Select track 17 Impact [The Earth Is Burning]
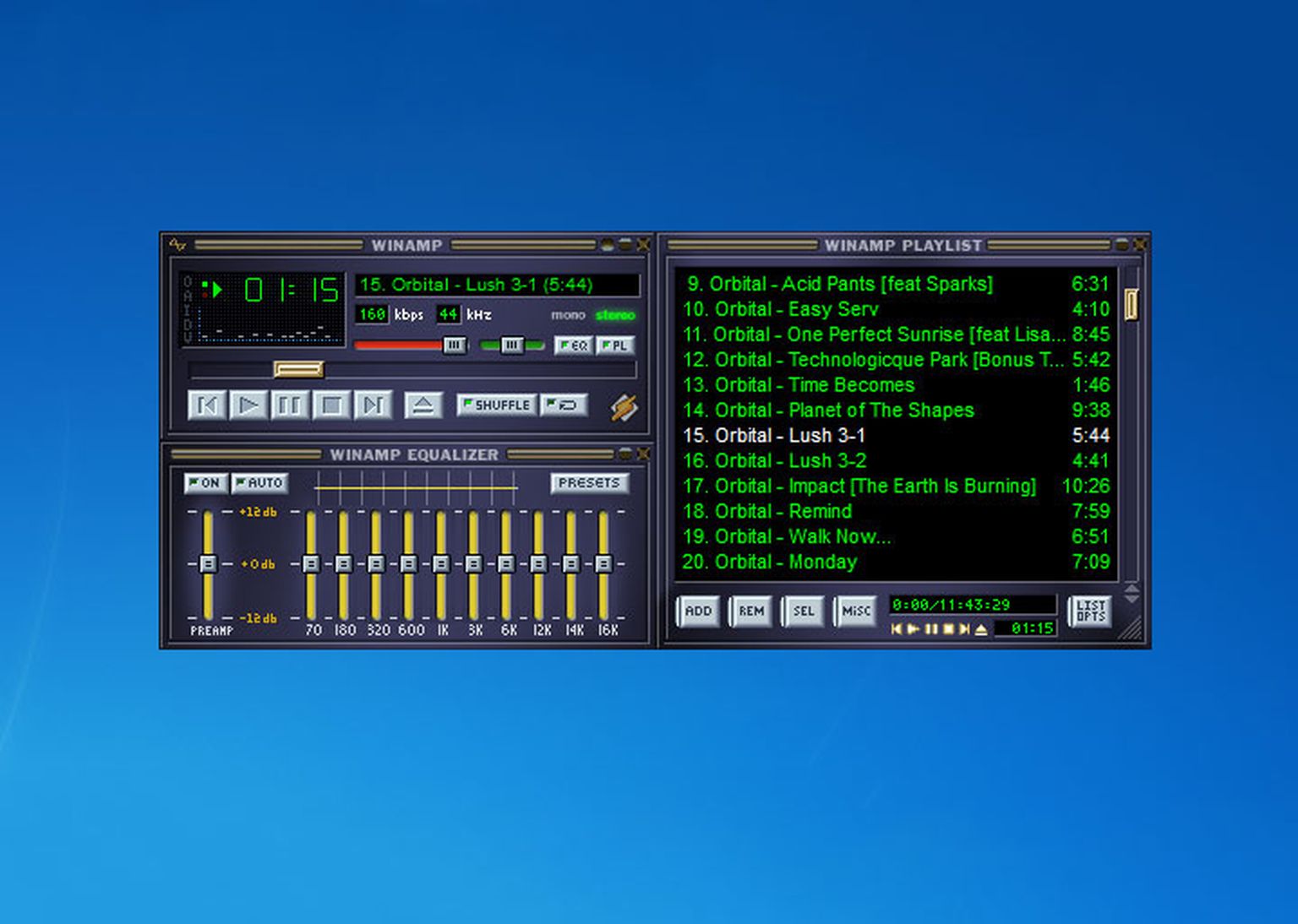Viewport: 1298px width, 924px height. (x=896, y=486)
